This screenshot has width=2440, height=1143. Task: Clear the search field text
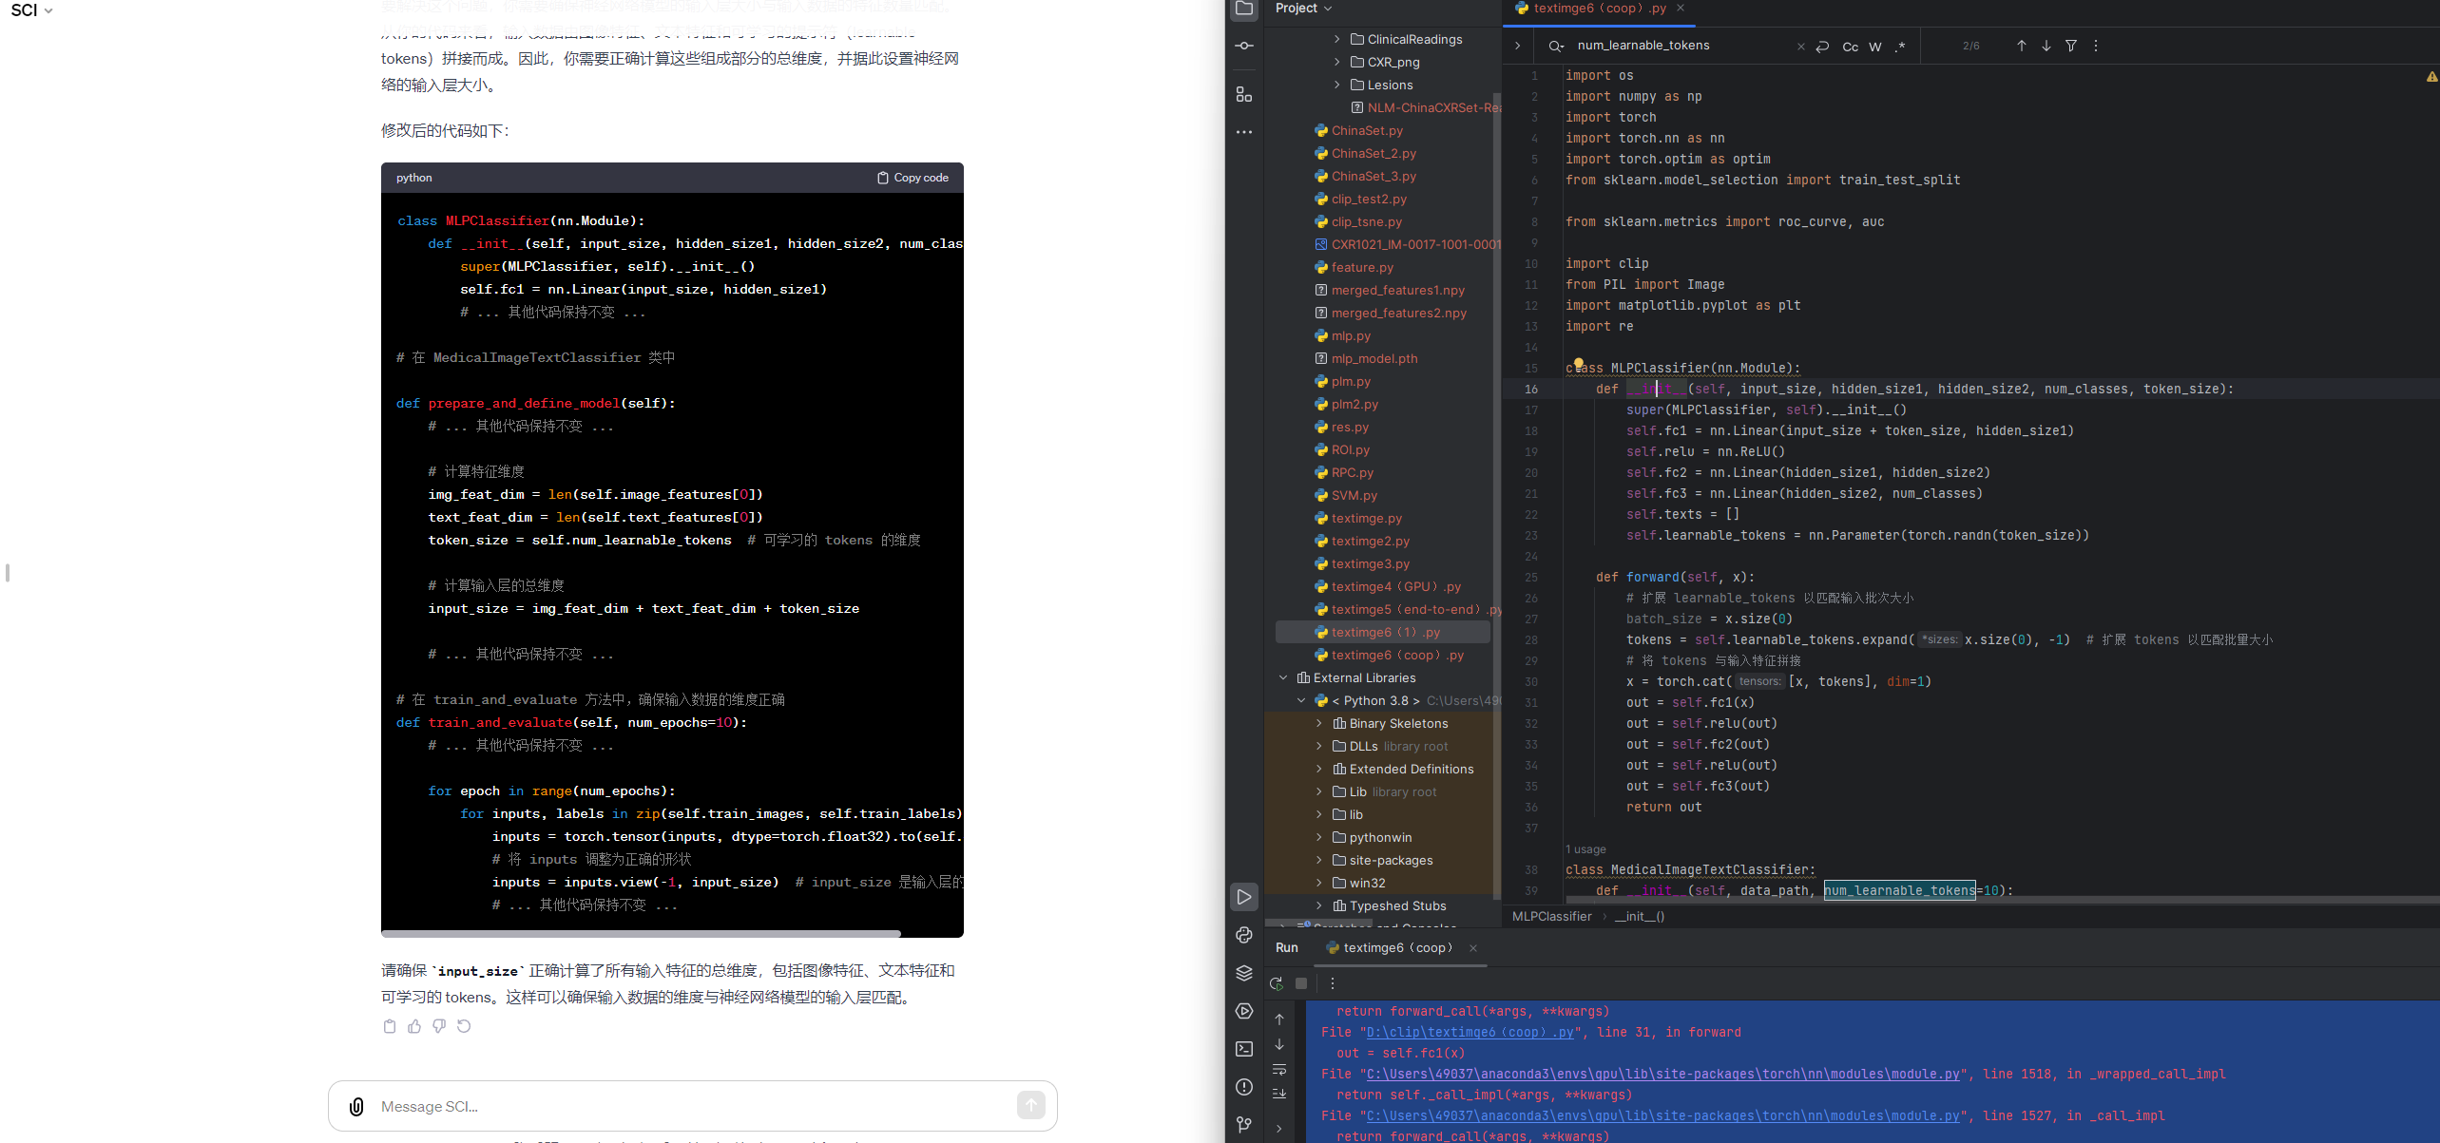click(x=1800, y=46)
